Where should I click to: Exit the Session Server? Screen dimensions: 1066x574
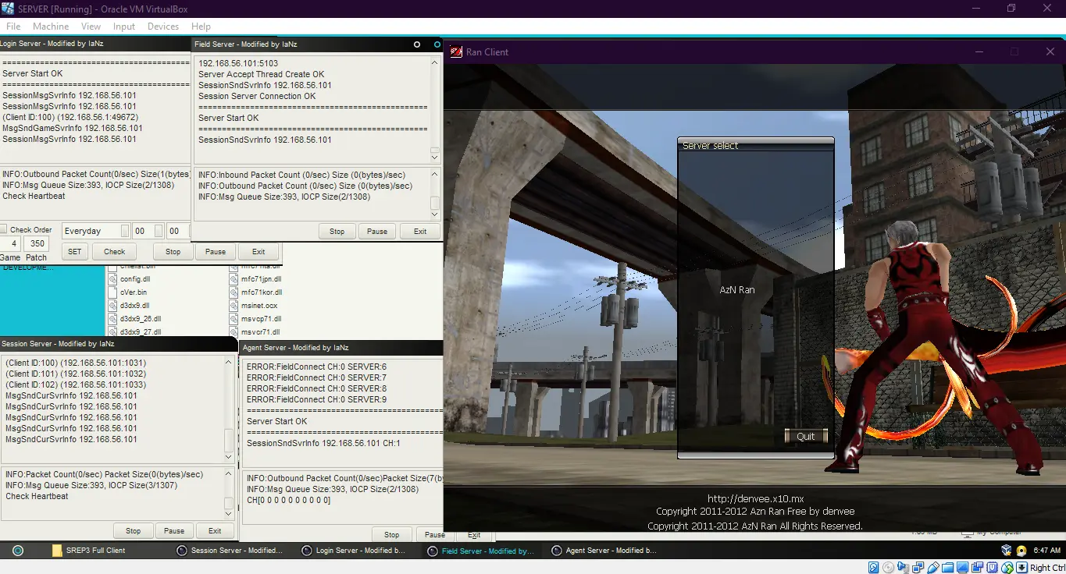(x=215, y=531)
